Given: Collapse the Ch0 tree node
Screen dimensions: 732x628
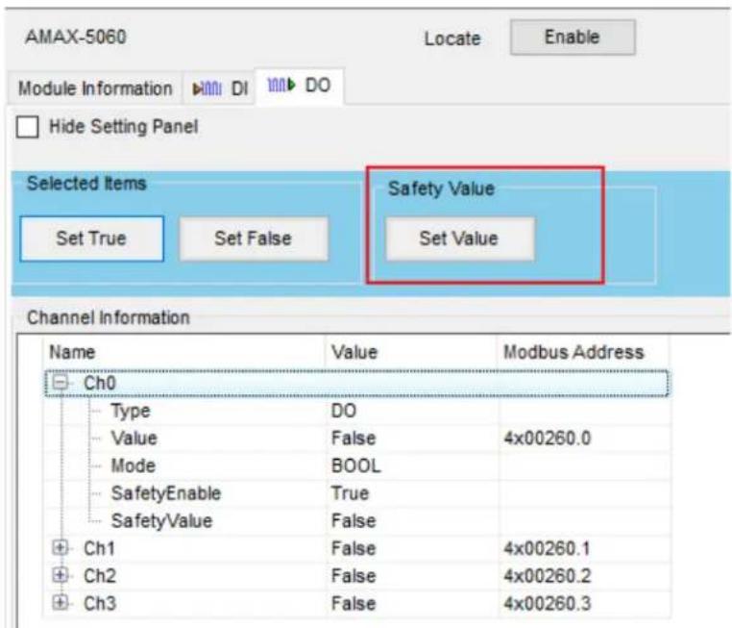Looking at the screenshot, I should (60, 383).
